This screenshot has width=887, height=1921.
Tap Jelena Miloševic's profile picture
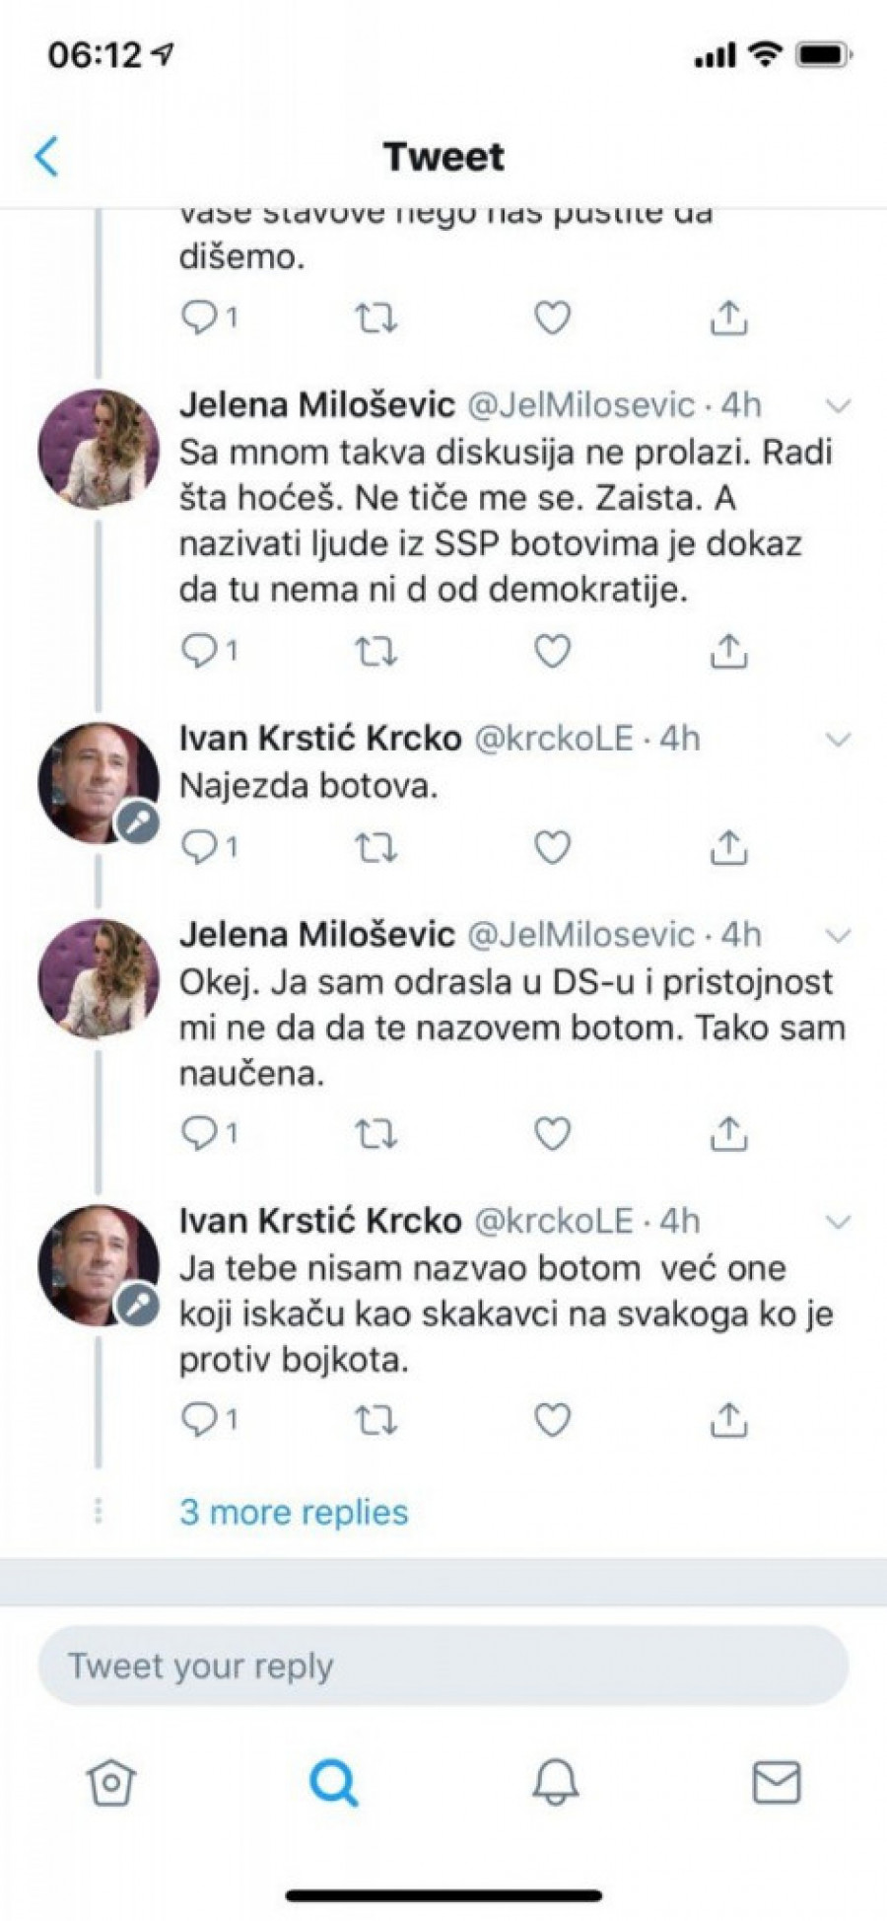point(98,449)
